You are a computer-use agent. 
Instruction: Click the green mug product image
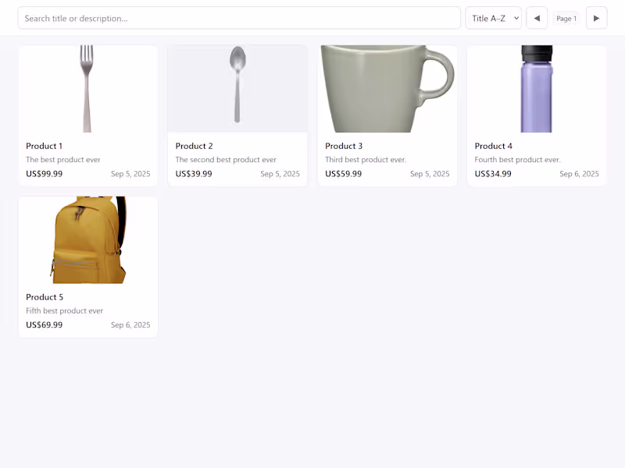pyautogui.click(x=387, y=88)
